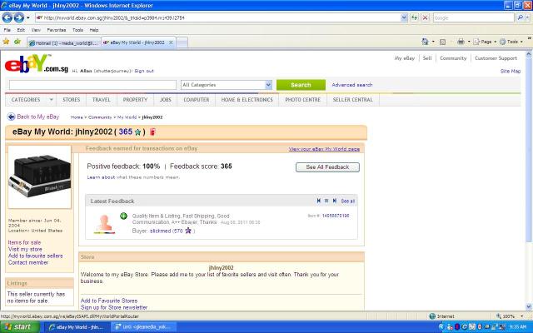
Task: Click the See All Feedback button
Action: [327, 167]
